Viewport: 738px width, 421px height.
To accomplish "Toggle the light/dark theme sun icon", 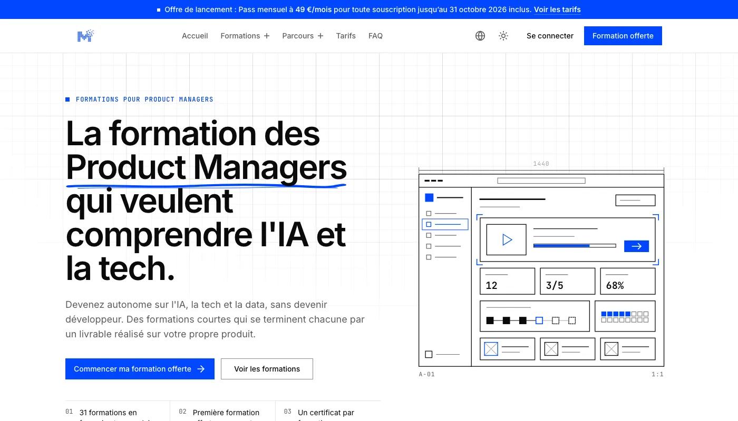I will click(x=503, y=36).
